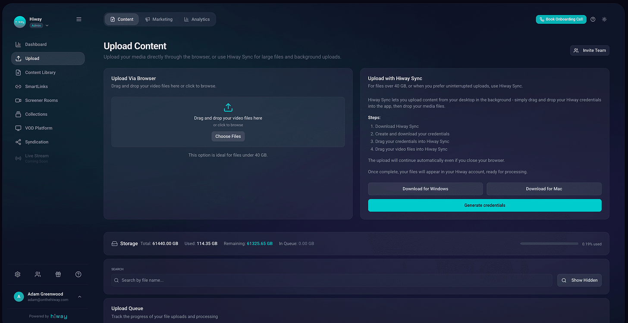Click Generate credentials button
Screen dimensions: 628x323
click(x=485, y=205)
